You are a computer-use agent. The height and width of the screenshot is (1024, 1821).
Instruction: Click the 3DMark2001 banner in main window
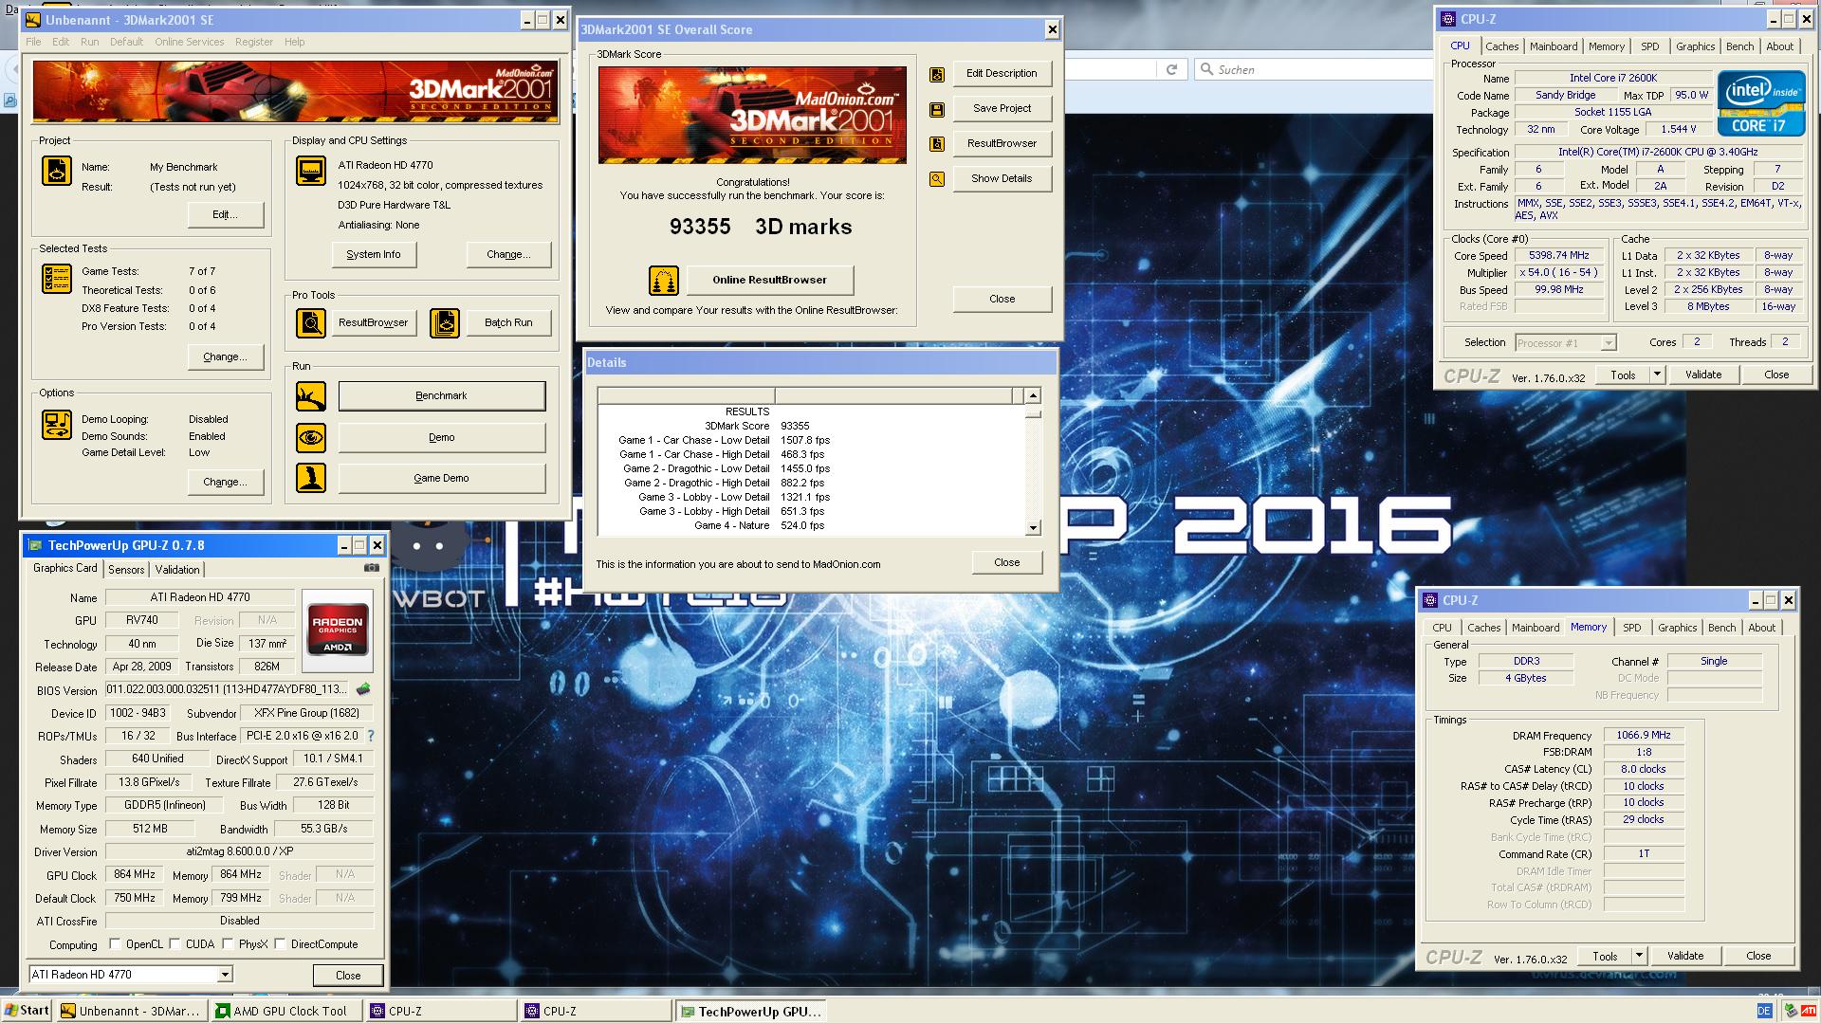point(295,92)
